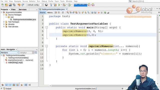Click the Shift Line Left editor icon
The height and width of the screenshot is (90, 160).
tap(92, 12)
